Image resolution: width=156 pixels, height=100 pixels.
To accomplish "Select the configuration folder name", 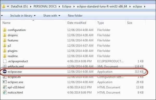I will [17, 30].
